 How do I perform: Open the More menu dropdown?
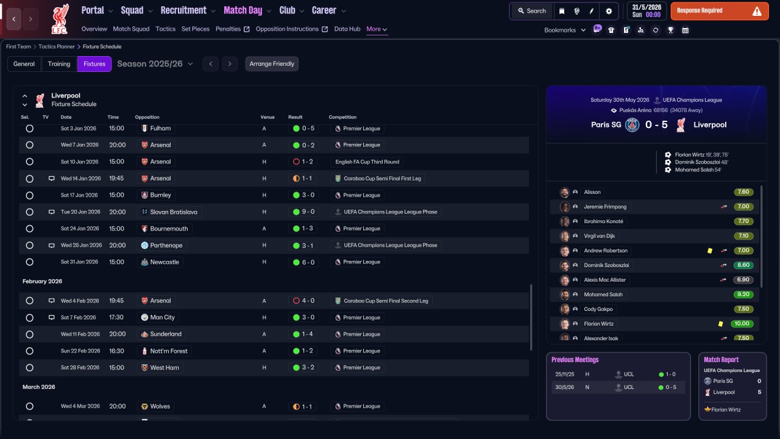377,29
